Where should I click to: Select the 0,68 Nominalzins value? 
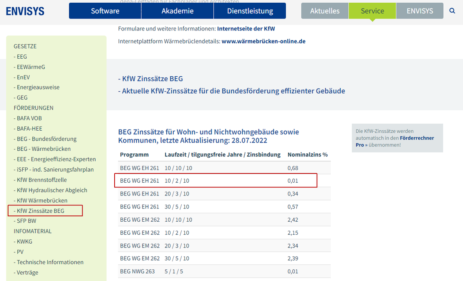pyautogui.click(x=293, y=168)
